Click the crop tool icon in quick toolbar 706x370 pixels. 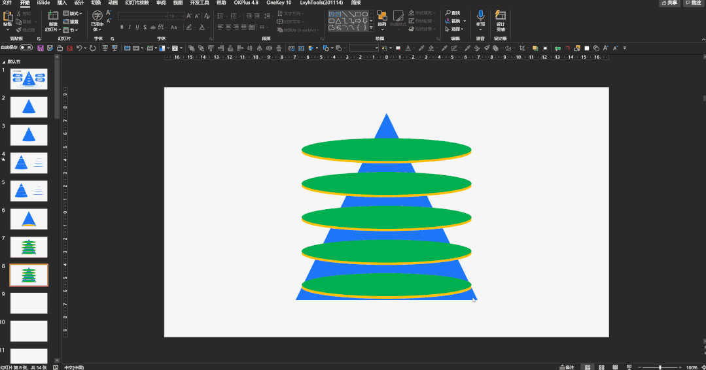pyautogui.click(x=521, y=48)
